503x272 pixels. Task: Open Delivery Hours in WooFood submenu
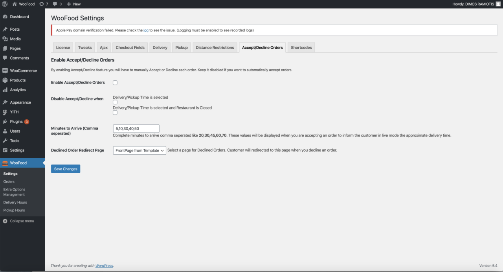[15, 202]
